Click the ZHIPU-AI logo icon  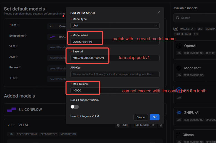(179, 112)
